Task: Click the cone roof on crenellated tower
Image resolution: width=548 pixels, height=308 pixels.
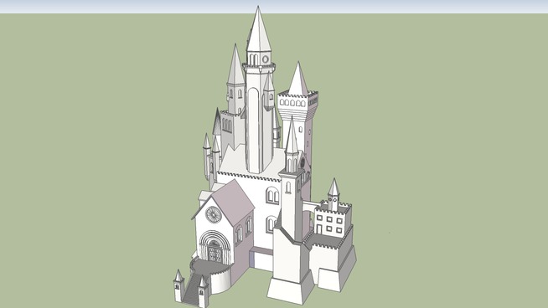Action: (298, 80)
